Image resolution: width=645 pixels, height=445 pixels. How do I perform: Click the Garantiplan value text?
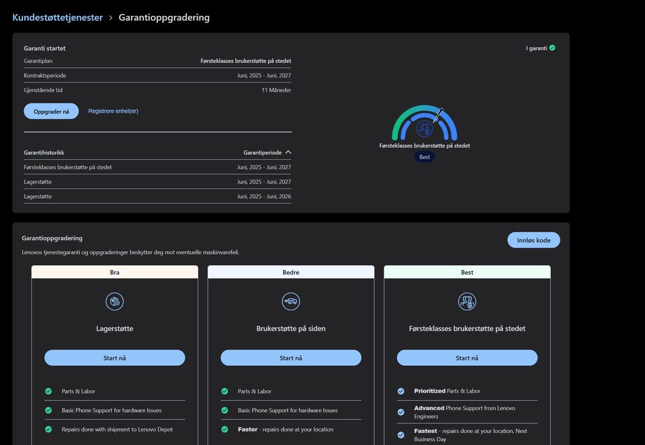click(246, 61)
